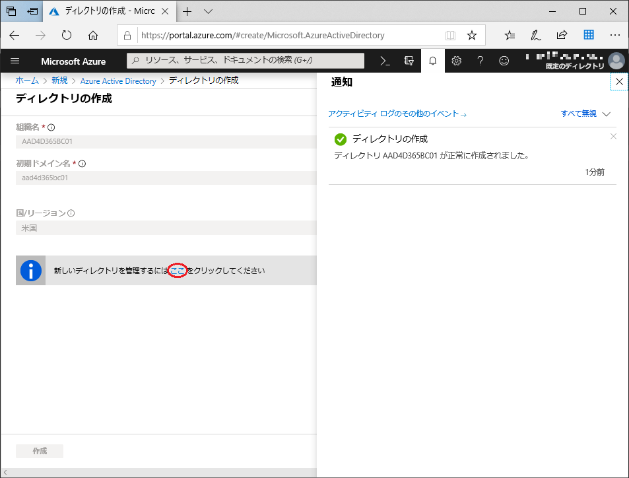Open the 国/リージョン dropdown field

(x=166, y=228)
